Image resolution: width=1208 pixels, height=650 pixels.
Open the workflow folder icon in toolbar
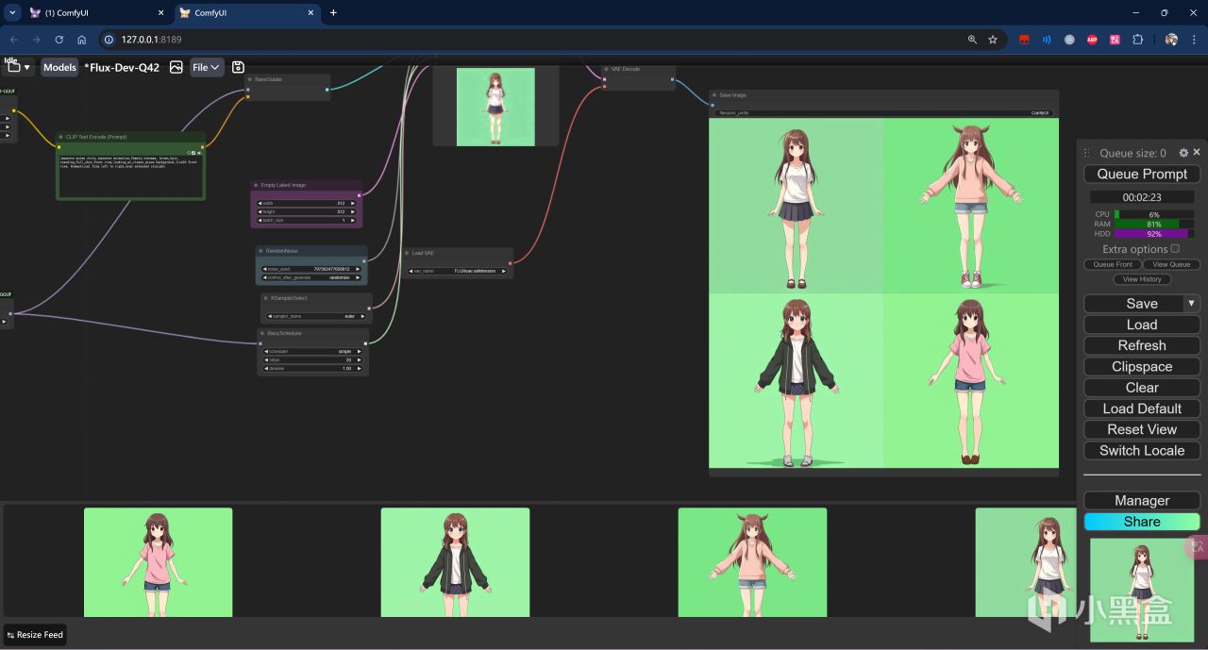tap(14, 68)
